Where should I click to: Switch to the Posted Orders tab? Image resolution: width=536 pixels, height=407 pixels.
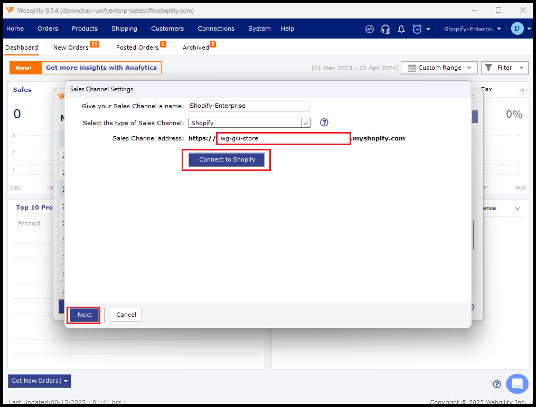137,48
